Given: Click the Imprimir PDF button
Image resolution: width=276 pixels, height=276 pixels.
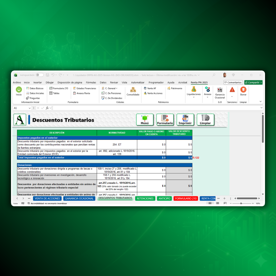Looking at the screenshot, I should pyautogui.click(x=185, y=120).
